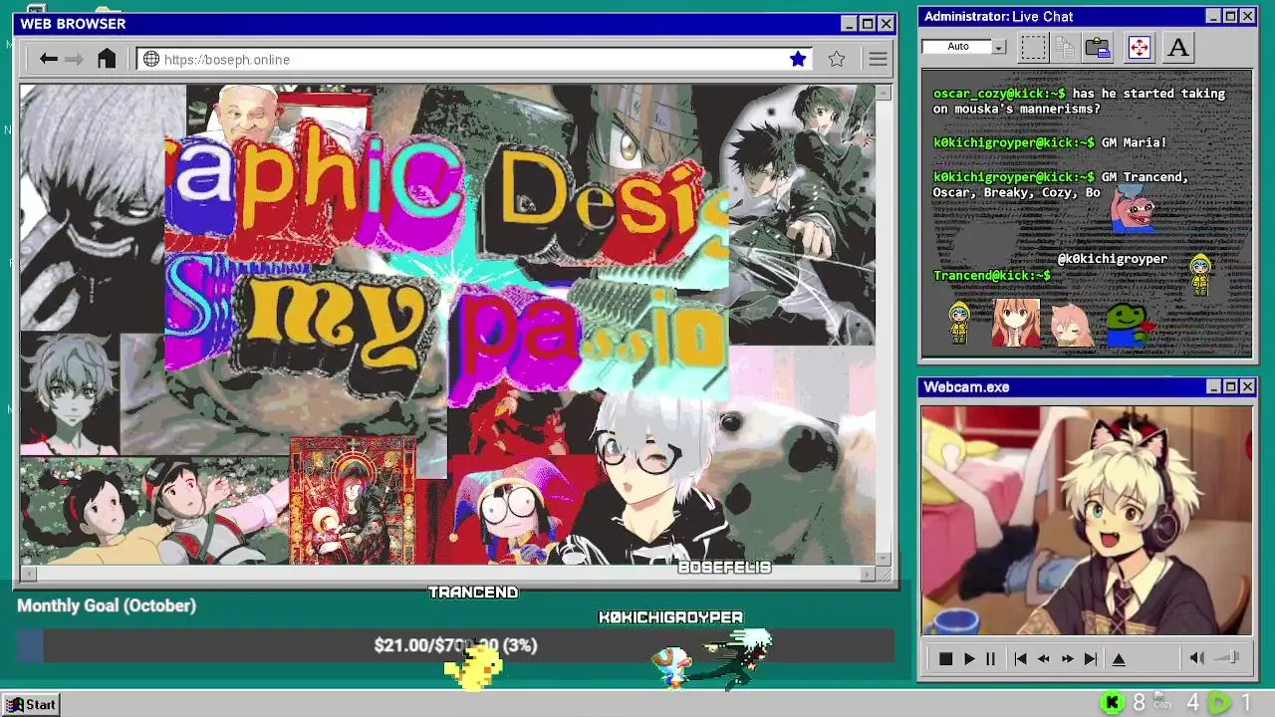Viewport: 1275px width, 717px height.
Task: Fast forward in the Webcam.exe player
Action: tap(1067, 658)
